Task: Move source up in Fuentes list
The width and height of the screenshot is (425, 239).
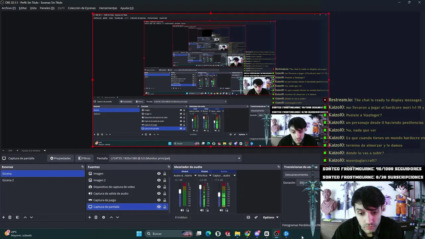Action: pos(111,217)
